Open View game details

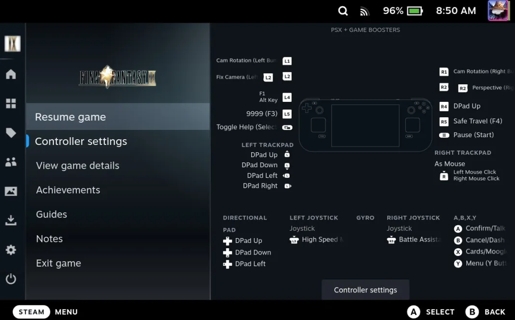(118, 165)
